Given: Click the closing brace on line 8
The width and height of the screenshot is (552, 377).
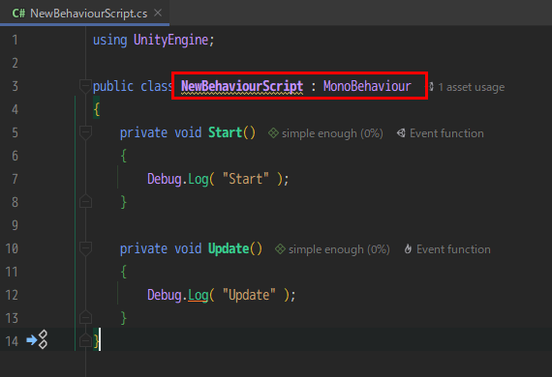Looking at the screenshot, I should (124, 202).
